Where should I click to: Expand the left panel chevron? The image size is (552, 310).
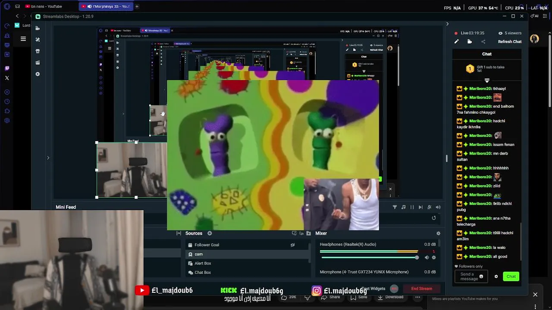48,158
